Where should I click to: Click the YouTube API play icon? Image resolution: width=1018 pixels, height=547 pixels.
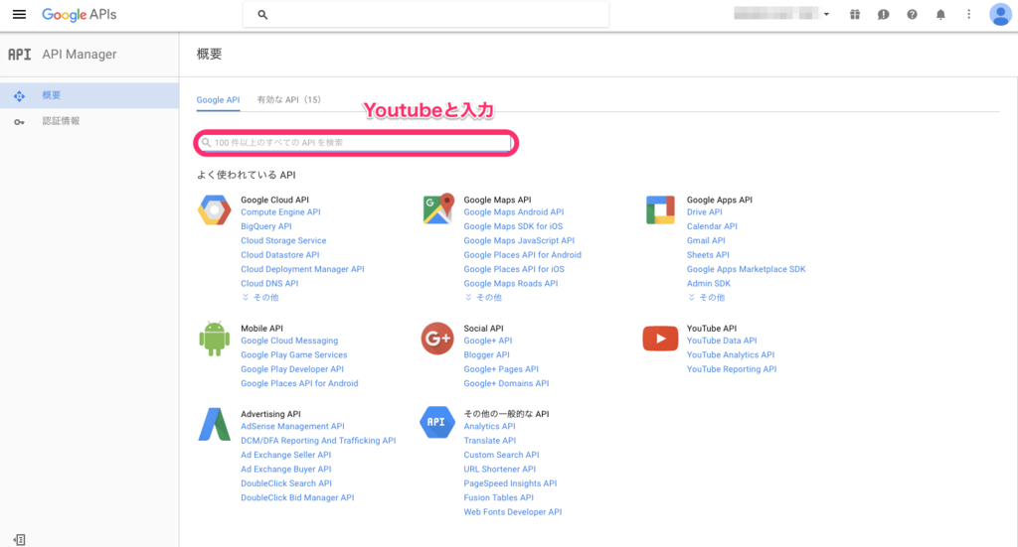click(660, 339)
